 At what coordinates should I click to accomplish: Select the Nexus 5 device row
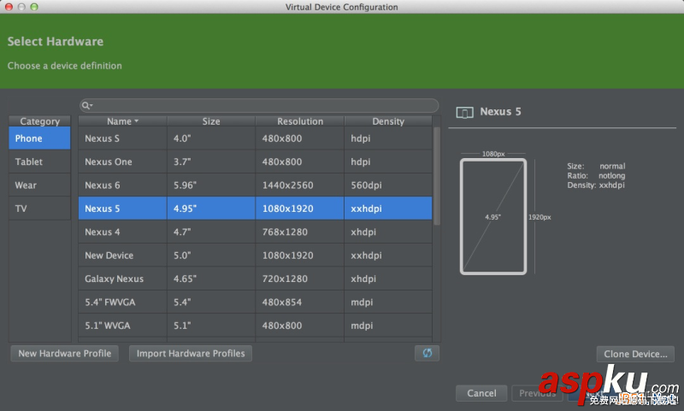coord(255,208)
